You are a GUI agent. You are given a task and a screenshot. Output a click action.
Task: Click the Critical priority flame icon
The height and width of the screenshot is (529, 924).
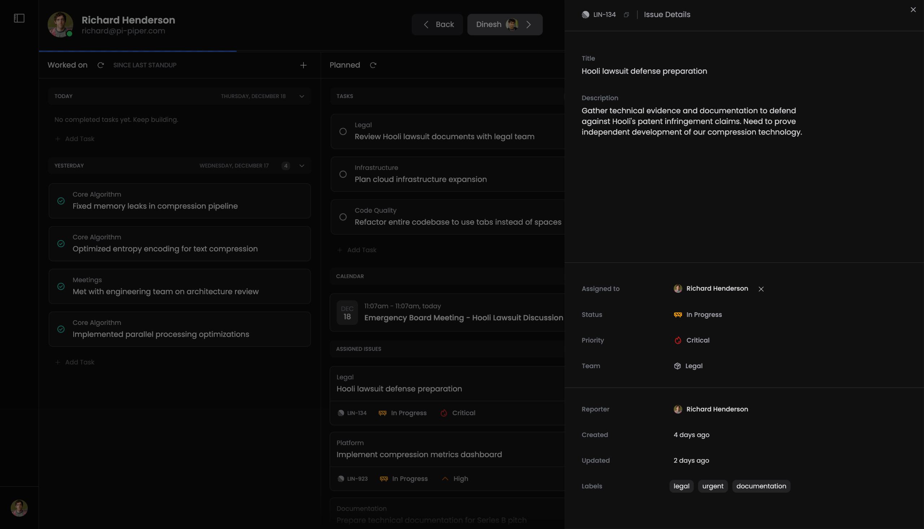[677, 340]
